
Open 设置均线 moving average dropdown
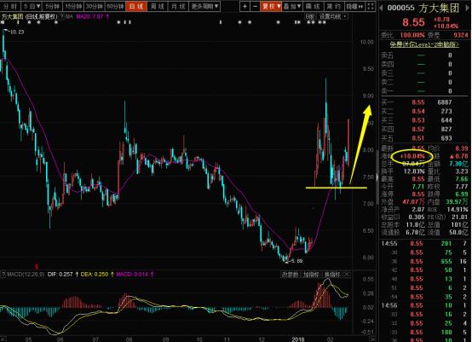click(332, 16)
